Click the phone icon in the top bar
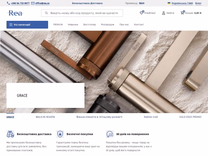The image size is (208, 156). click(8, 3)
